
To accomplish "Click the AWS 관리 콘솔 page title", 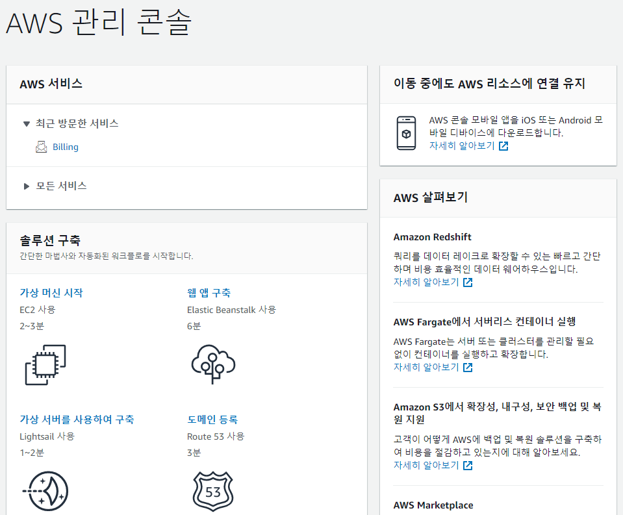I will pyautogui.click(x=99, y=22).
